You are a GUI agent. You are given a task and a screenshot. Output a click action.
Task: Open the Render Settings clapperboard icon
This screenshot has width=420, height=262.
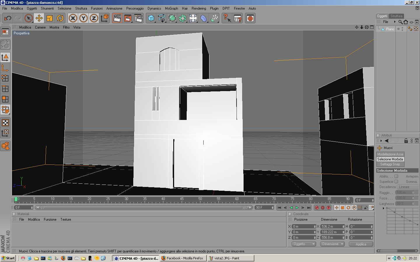(138, 18)
